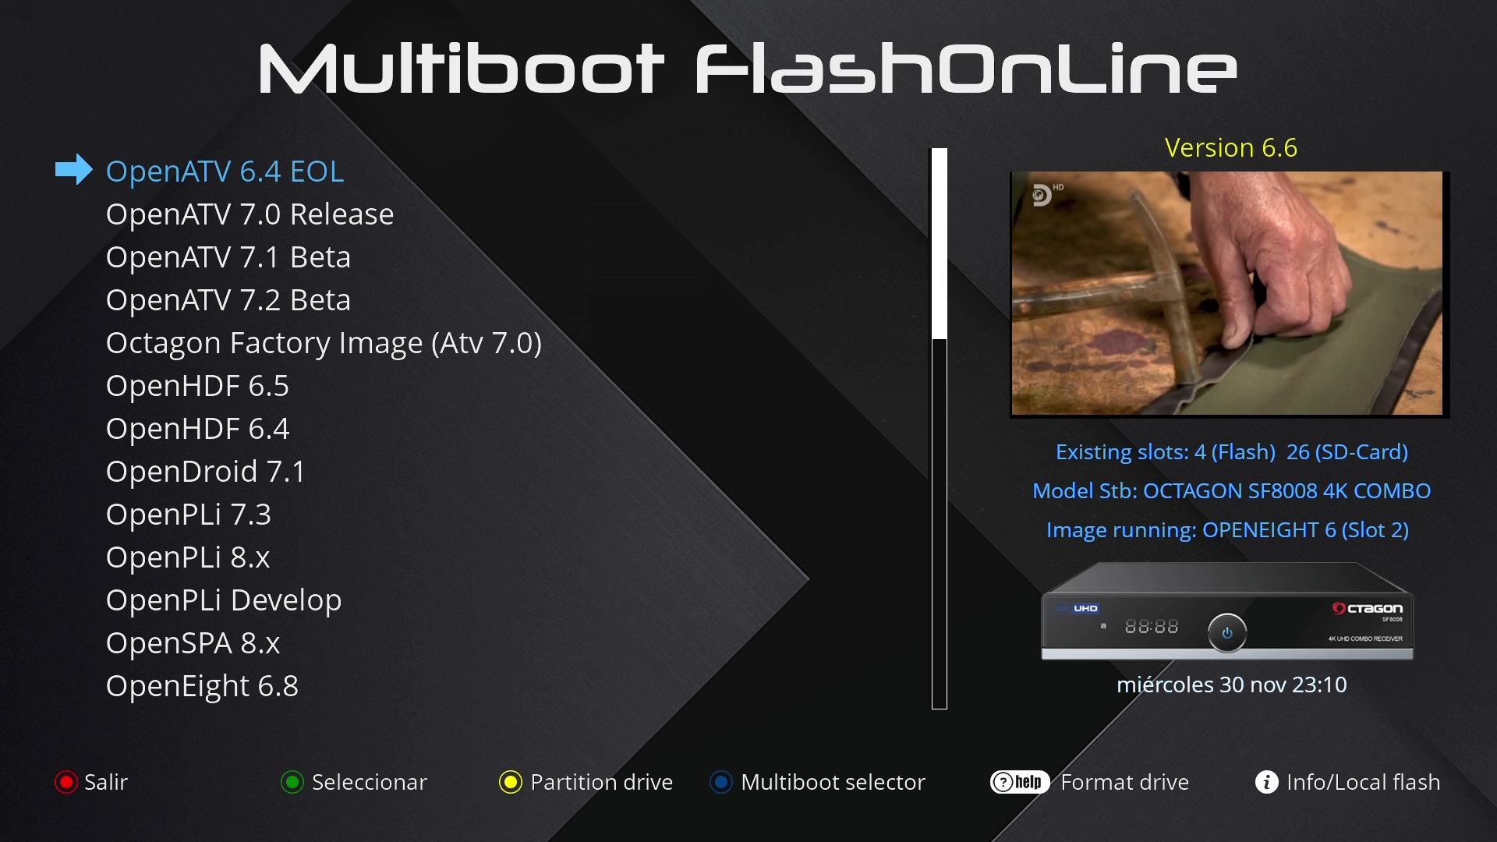Click the Format drive label
This screenshot has width=1497, height=842.
click(1124, 782)
